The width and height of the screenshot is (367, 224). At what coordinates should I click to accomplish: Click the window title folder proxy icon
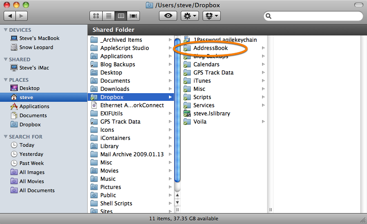pyautogui.click(x=149, y=5)
